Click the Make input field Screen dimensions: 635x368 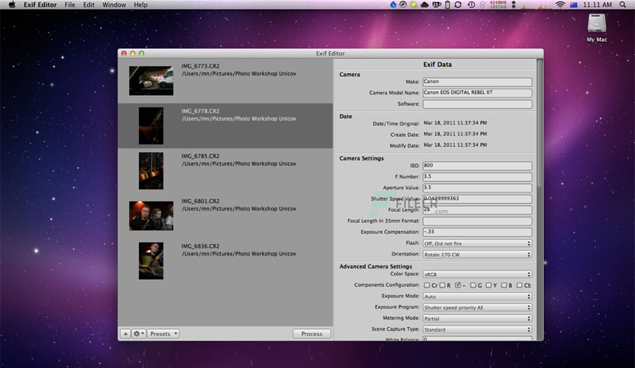(x=477, y=81)
